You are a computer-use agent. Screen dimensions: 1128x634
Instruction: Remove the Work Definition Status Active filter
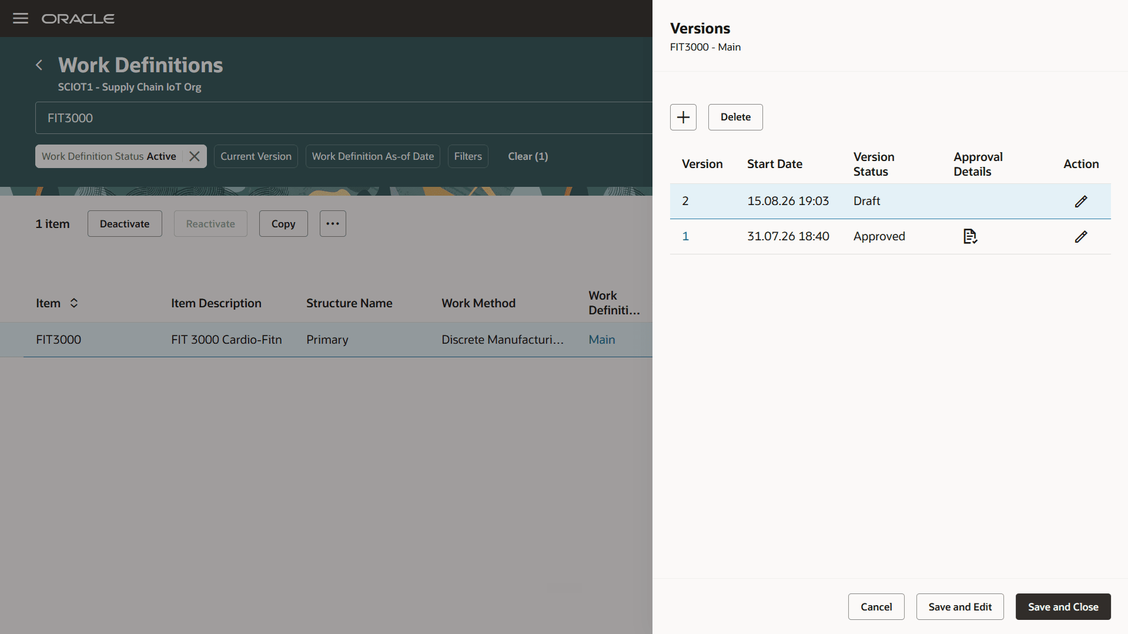pos(195,156)
